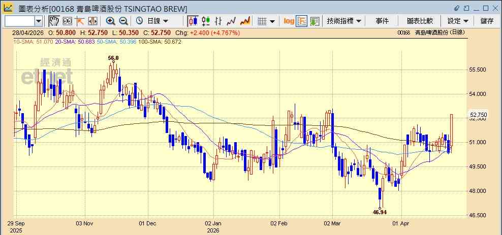Screen dimensions: 502x235
Task: Click the 00168 青島啤酒股份 (日線) chart label
Action: 431,32
